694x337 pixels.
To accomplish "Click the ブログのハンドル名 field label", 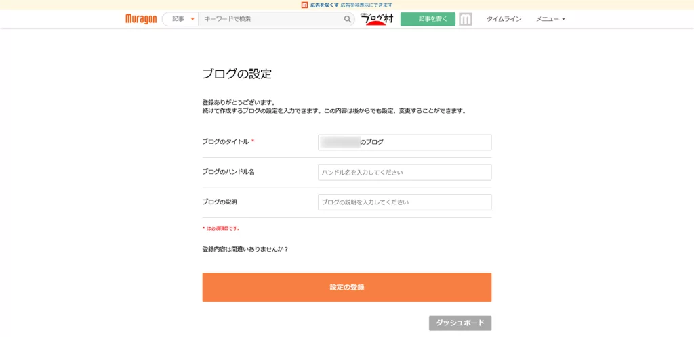I will pos(228,172).
